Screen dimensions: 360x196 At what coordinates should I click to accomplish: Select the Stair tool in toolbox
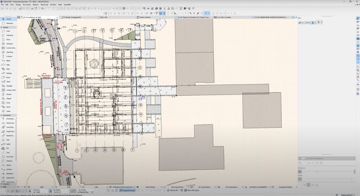point(8,69)
